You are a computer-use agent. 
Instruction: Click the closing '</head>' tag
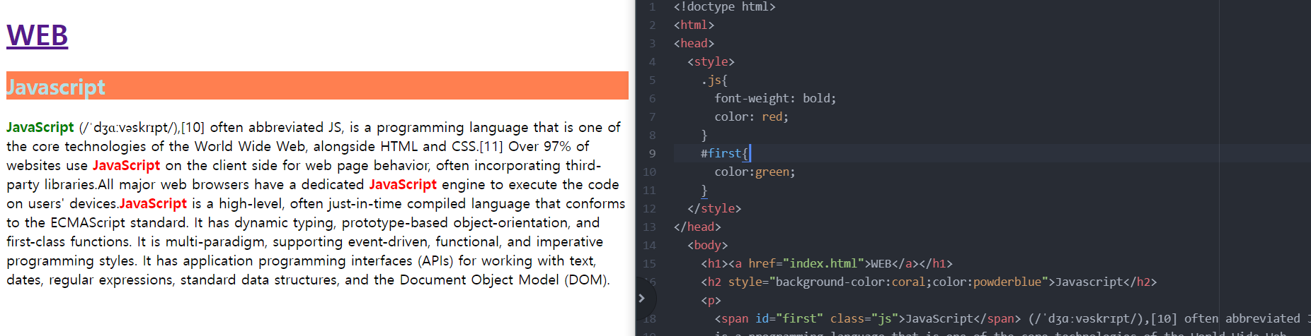point(697,227)
